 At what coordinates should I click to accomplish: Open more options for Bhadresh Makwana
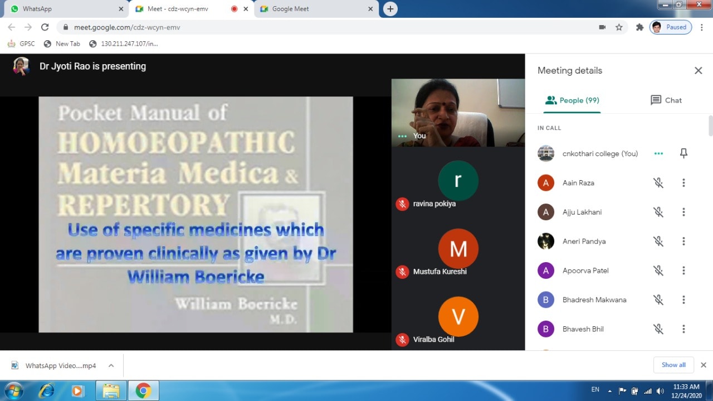pos(683,299)
